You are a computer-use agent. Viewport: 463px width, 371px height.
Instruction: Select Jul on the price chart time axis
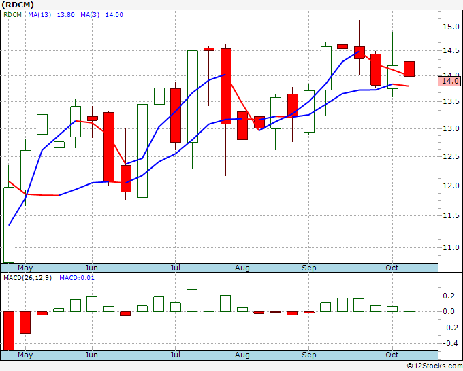(175, 268)
